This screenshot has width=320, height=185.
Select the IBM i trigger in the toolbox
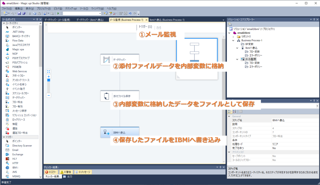click(15, 167)
